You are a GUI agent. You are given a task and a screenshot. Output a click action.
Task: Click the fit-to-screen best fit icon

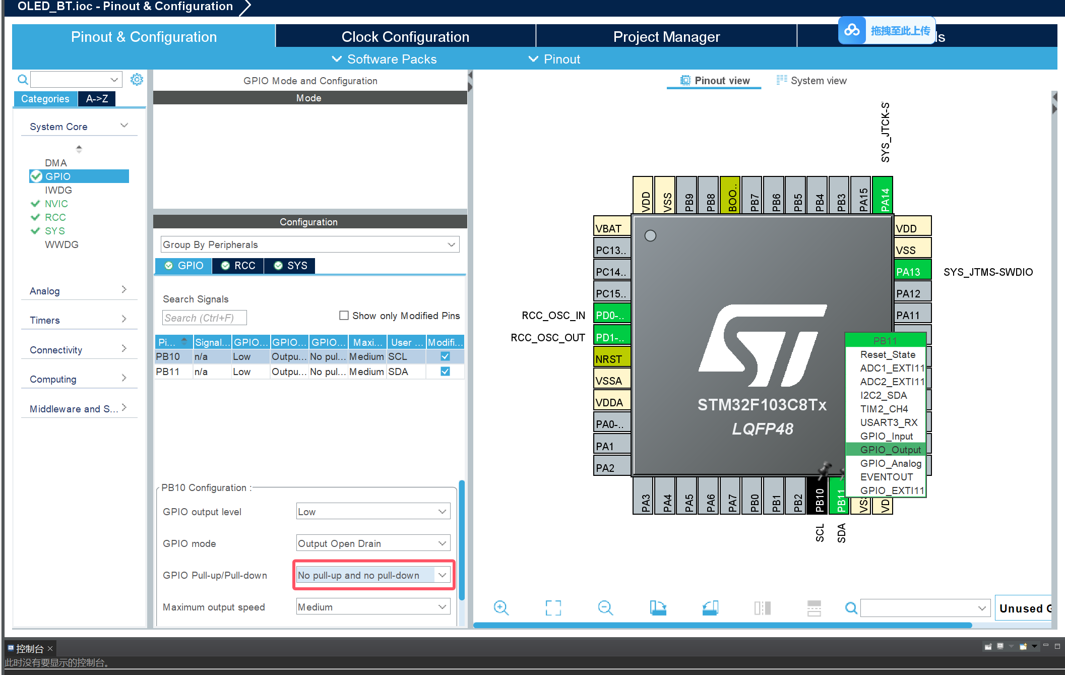[553, 608]
